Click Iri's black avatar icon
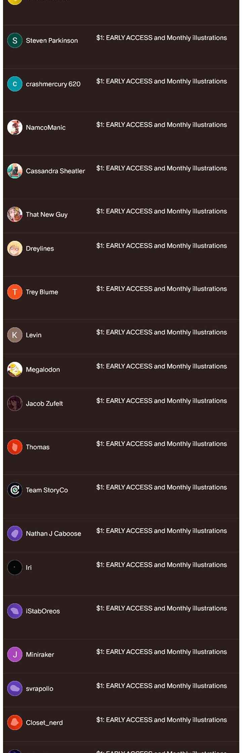Screen dimensions: 242x753 pyautogui.click(x=15, y=568)
